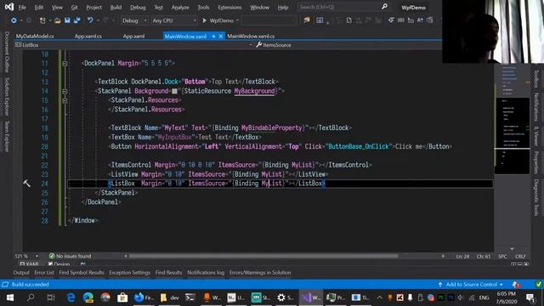Click the New Project toolbar icon
Screen dimensions: 544x306
42,20
